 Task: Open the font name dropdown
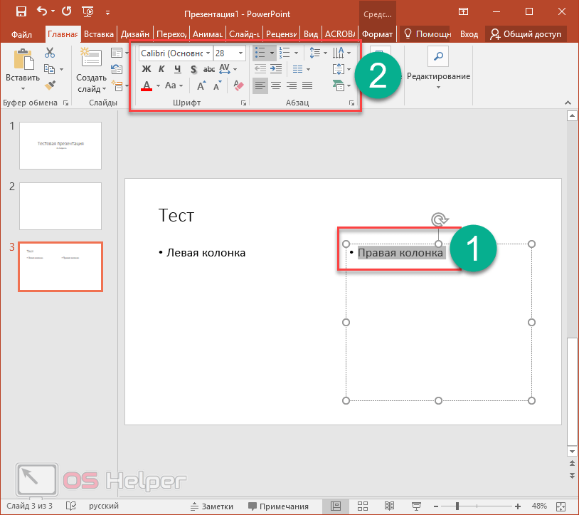[x=208, y=53]
